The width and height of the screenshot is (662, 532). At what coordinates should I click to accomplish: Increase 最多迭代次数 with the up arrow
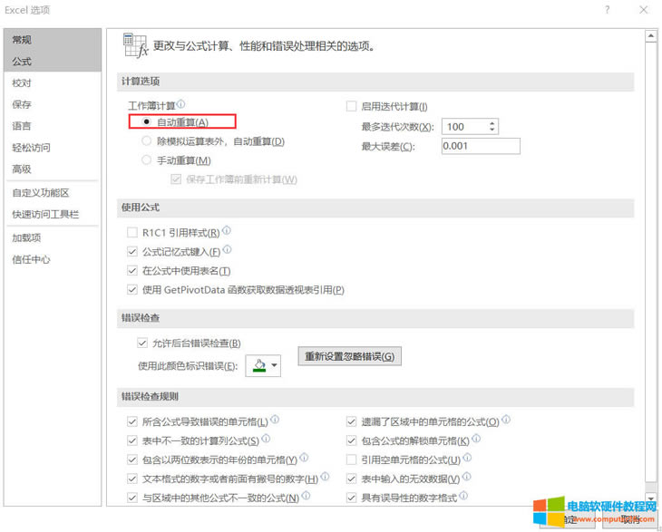(x=492, y=123)
